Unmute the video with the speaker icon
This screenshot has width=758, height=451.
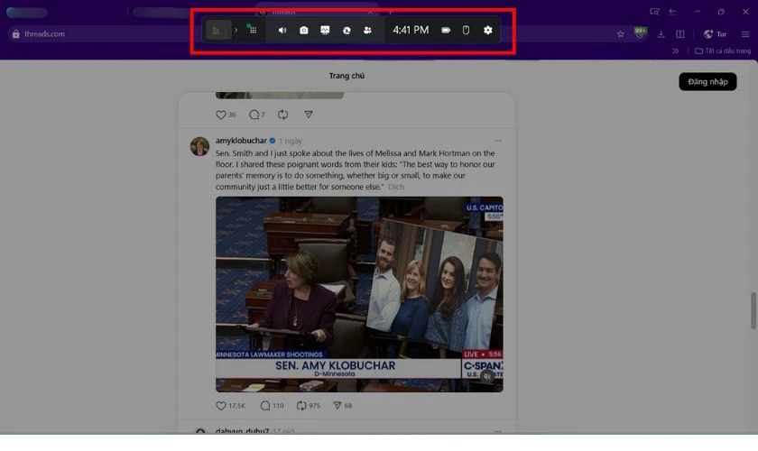487,375
